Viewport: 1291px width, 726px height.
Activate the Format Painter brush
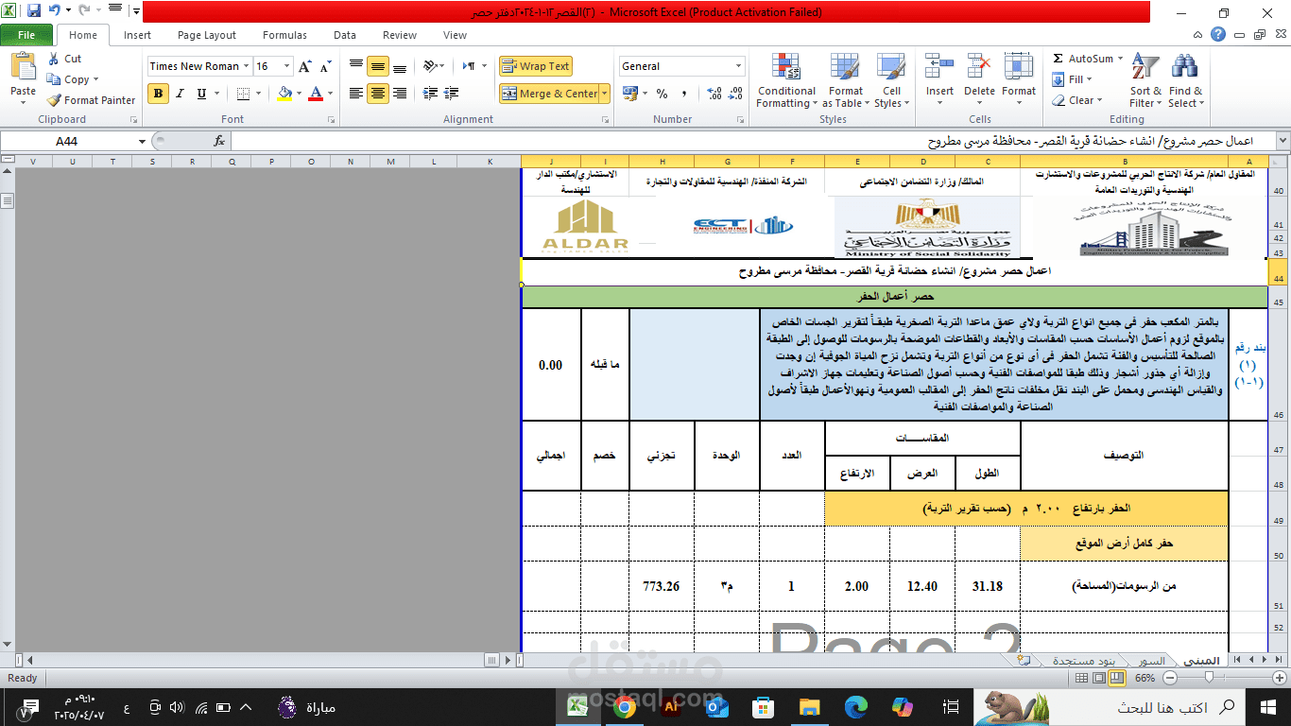[x=92, y=100]
